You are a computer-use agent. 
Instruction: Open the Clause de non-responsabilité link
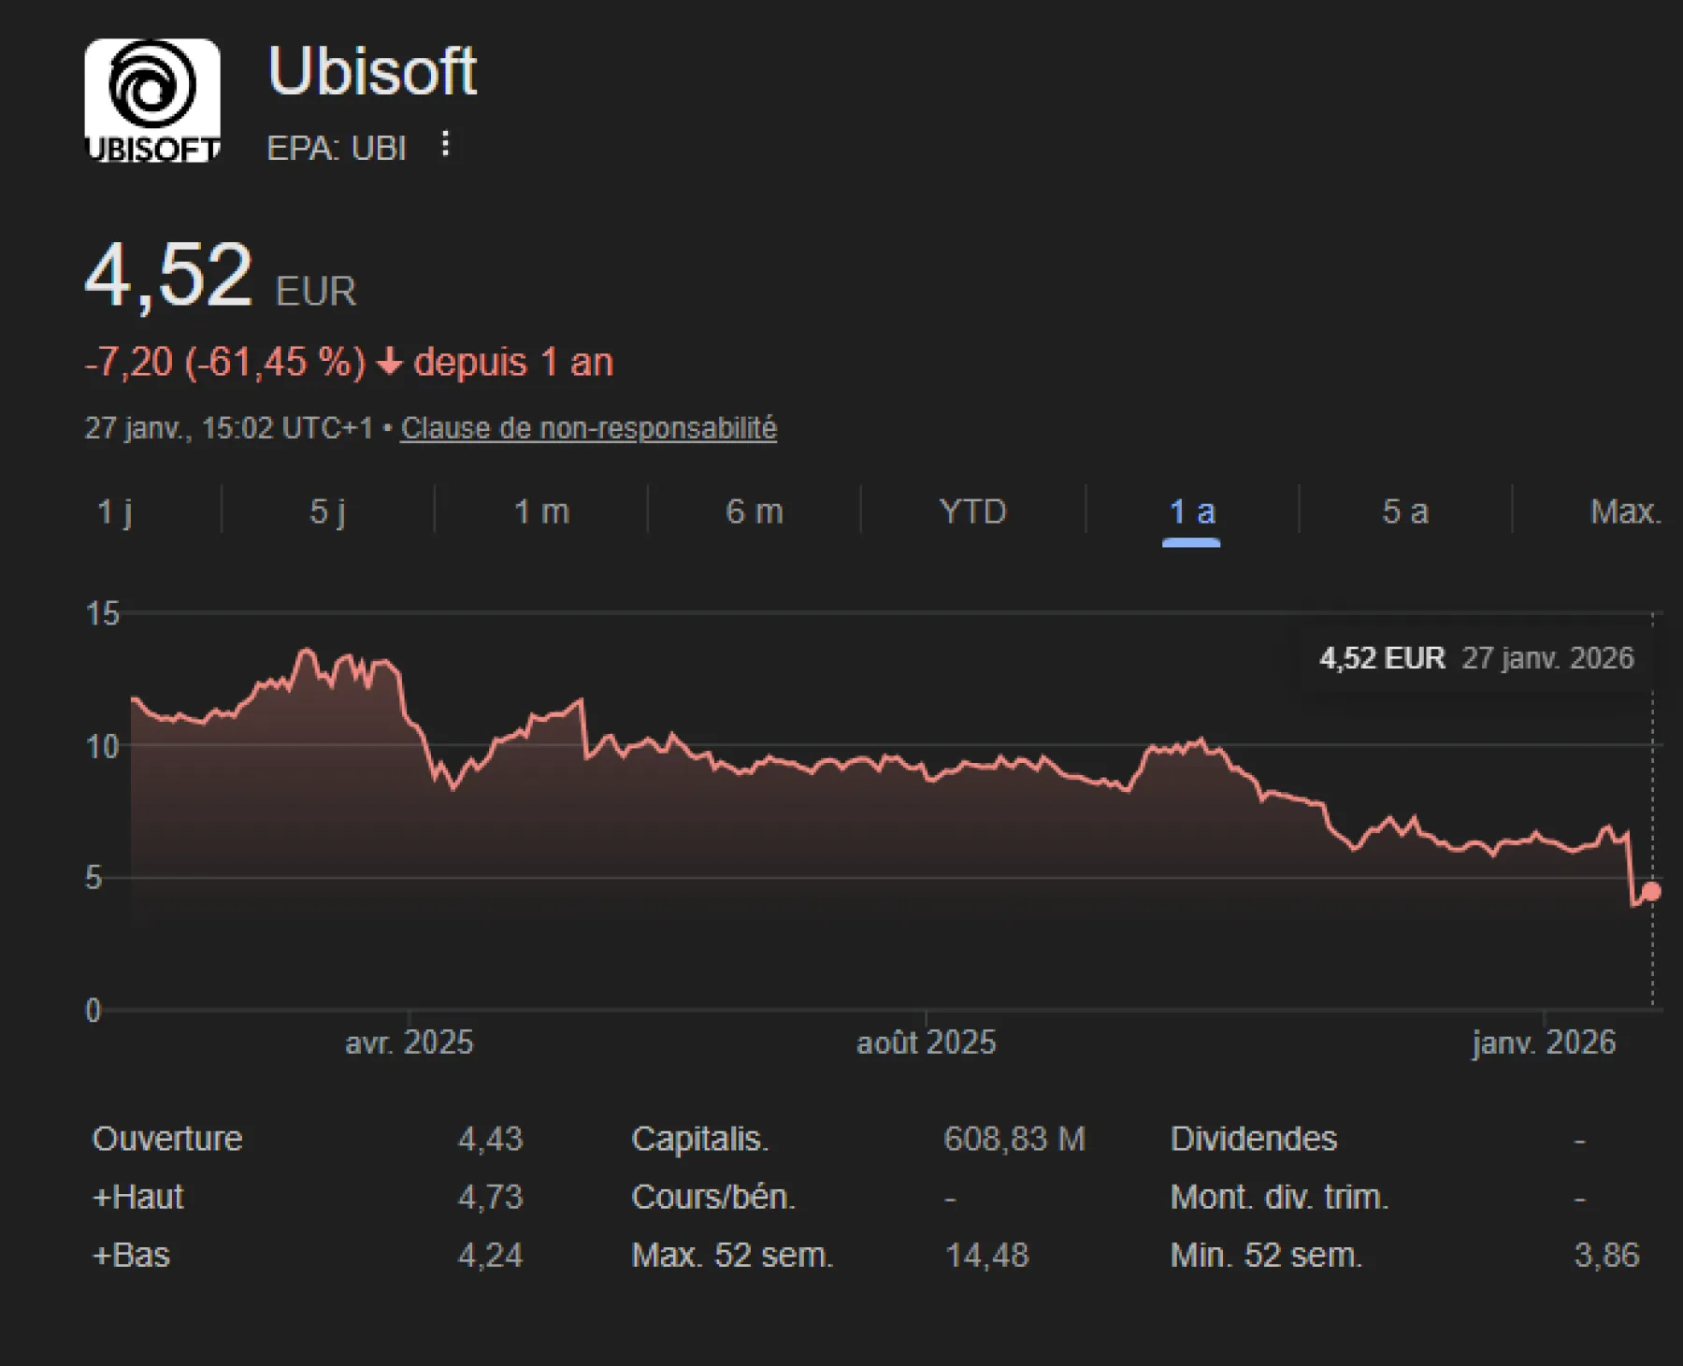(x=588, y=428)
